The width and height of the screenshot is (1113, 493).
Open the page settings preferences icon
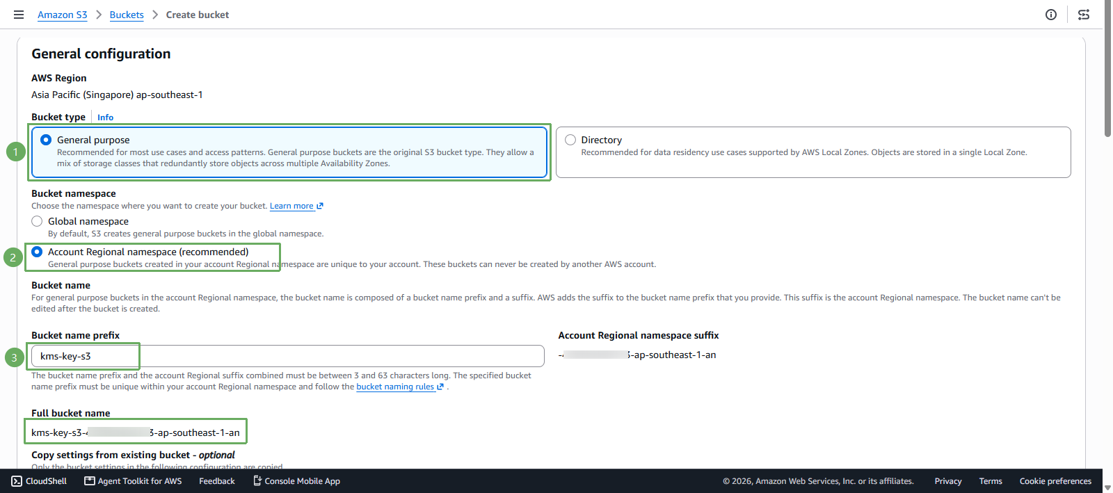click(1084, 15)
